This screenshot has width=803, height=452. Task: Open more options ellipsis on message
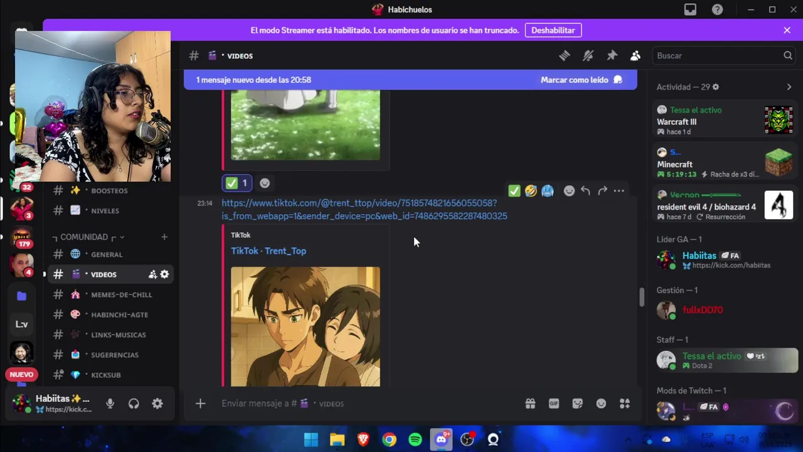point(619,191)
